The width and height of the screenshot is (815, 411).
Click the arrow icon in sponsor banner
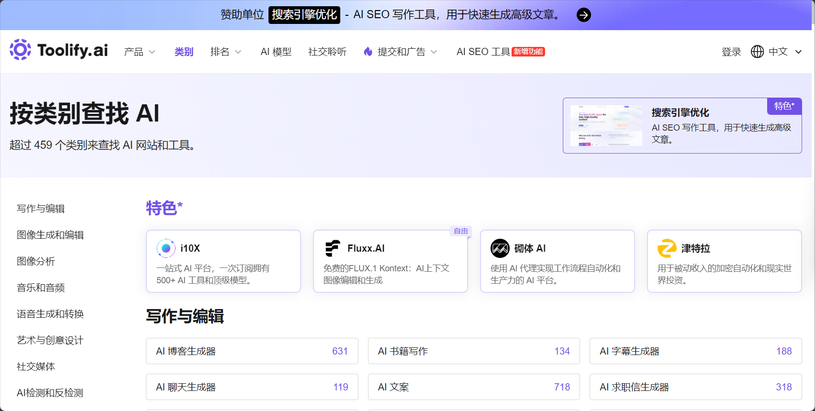(x=583, y=15)
